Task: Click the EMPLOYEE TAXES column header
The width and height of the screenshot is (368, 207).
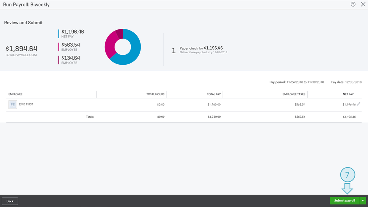Action: coord(294,94)
